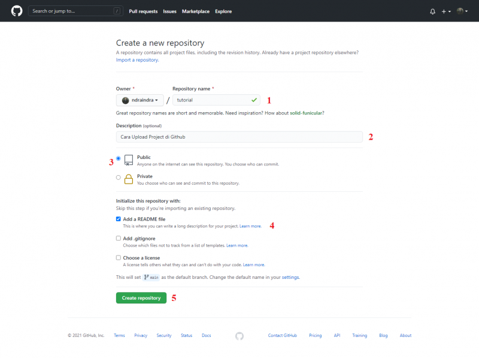The width and height of the screenshot is (479, 358).
Task: Open the plus create-new dropdown in header
Action: [446, 11]
